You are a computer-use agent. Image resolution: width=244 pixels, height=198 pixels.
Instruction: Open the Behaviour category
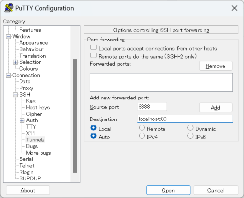coord(31,49)
